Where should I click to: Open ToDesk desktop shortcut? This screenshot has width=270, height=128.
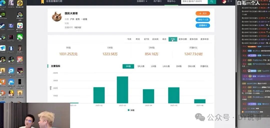click(3, 48)
